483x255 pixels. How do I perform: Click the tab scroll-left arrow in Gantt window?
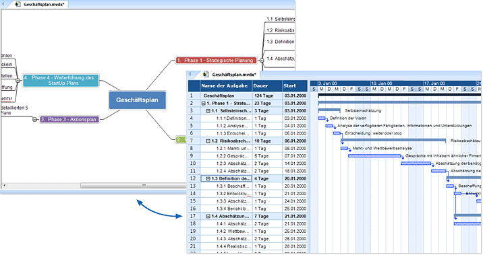pos(190,74)
